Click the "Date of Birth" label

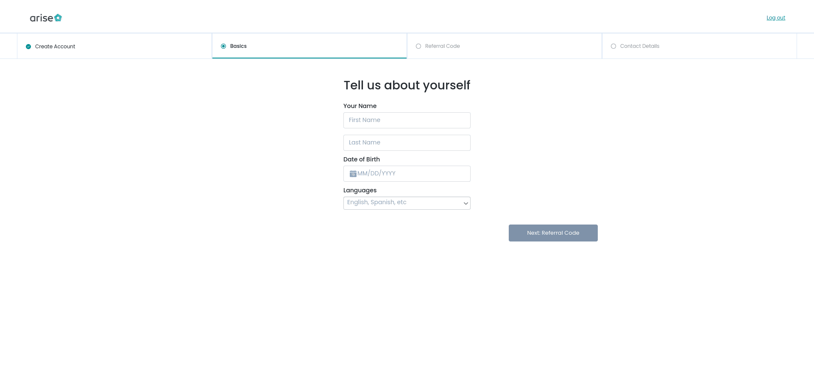[362, 159]
